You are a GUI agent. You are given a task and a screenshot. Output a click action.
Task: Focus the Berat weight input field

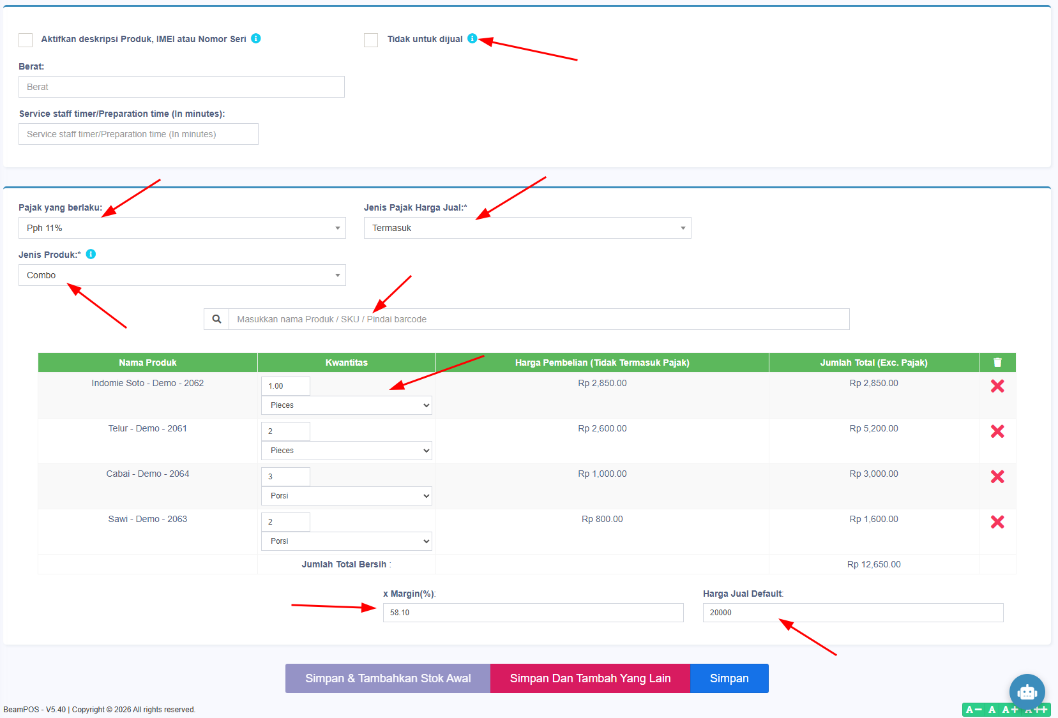pyautogui.click(x=181, y=87)
